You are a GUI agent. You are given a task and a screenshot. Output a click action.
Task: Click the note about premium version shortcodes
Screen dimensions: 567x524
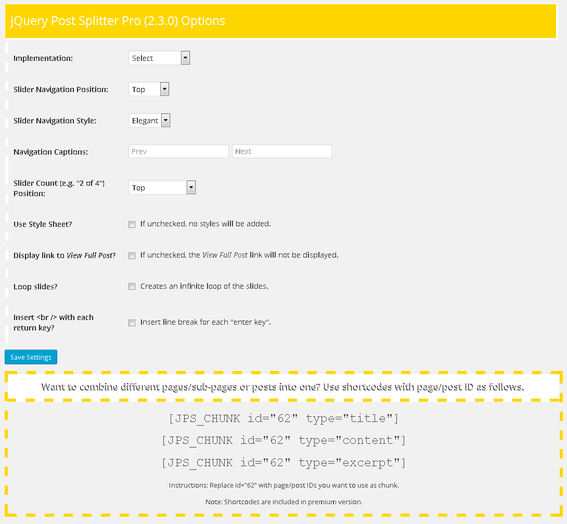284,502
